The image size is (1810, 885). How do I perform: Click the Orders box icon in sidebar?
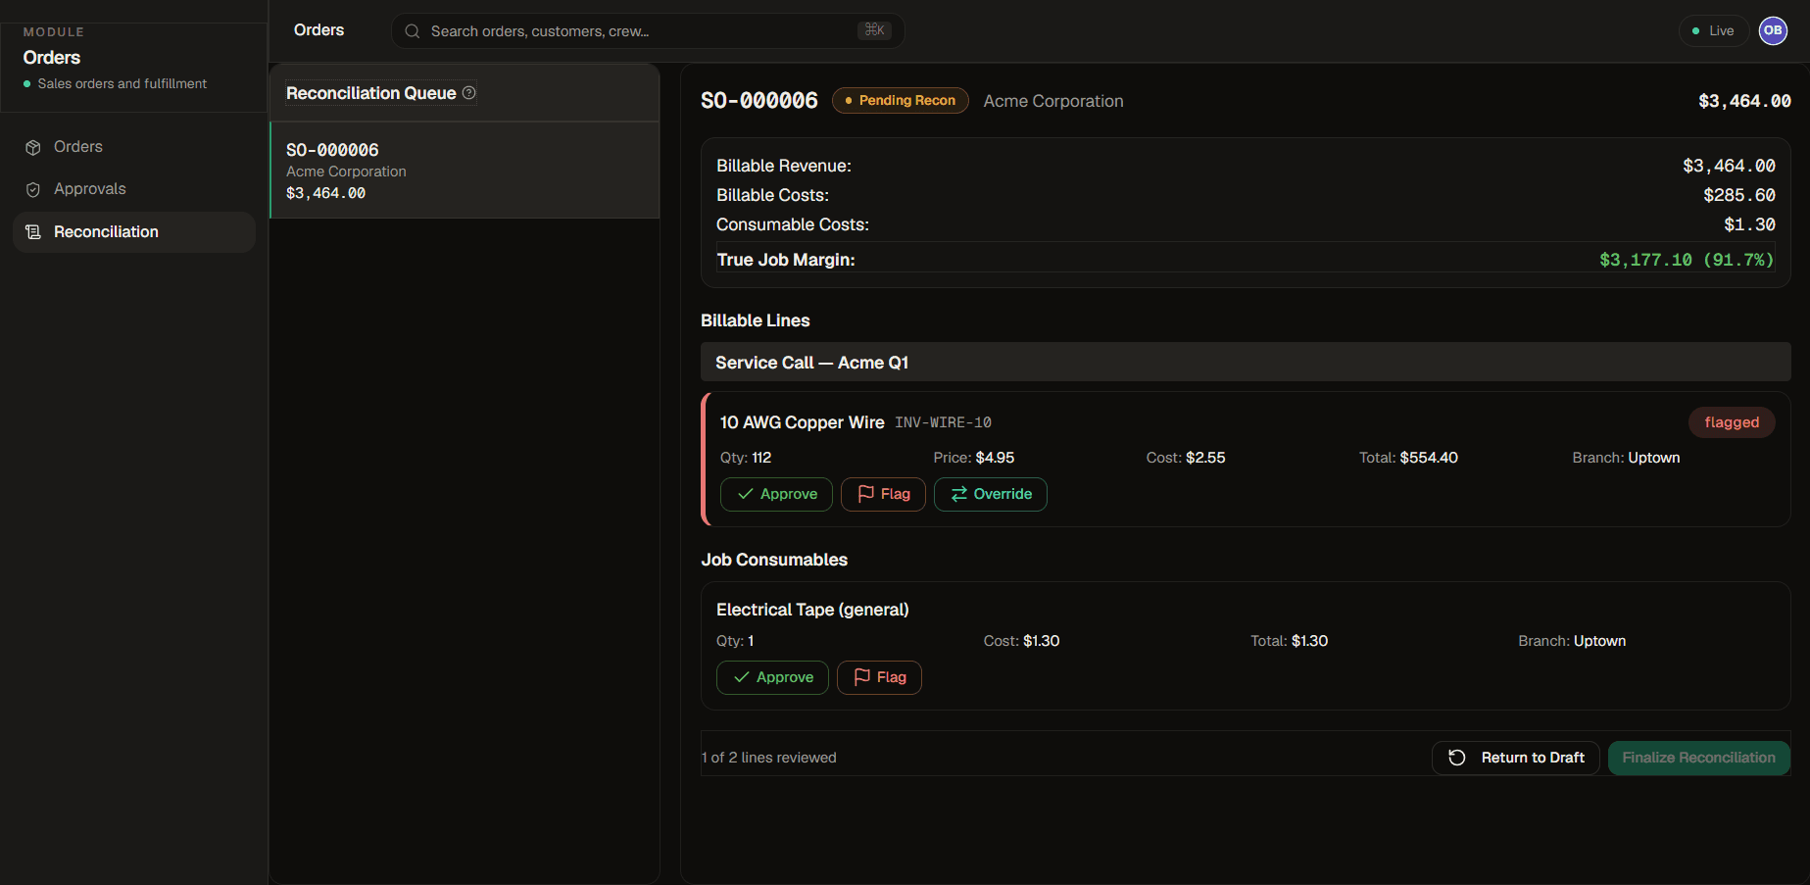[x=33, y=147]
